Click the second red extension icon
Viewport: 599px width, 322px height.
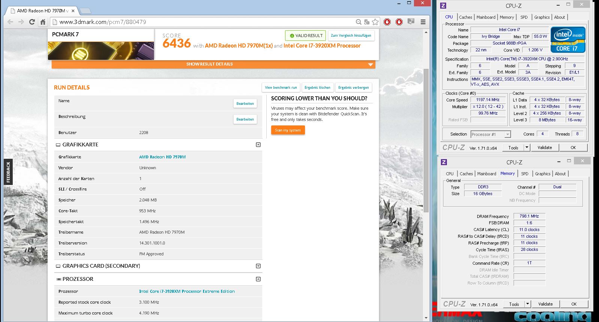pos(399,22)
